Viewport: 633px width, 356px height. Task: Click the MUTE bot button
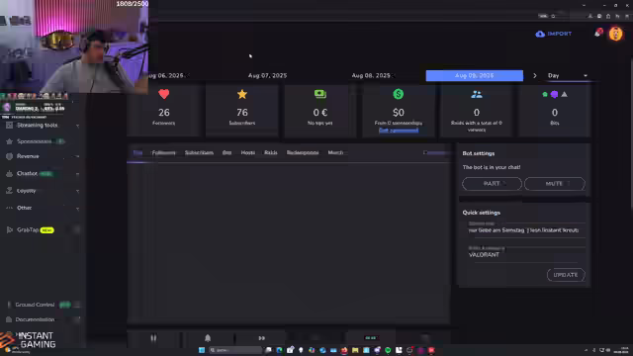tap(554, 184)
